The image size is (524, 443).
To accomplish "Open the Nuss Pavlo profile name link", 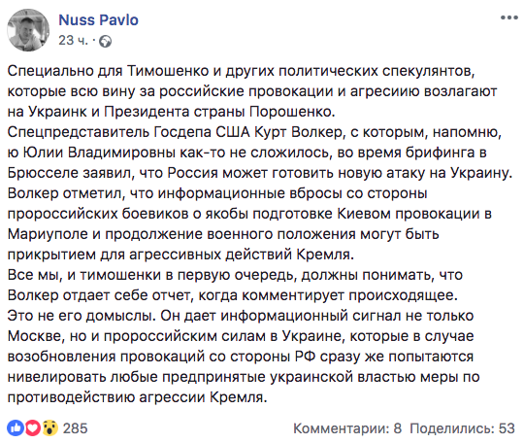I will point(98,20).
